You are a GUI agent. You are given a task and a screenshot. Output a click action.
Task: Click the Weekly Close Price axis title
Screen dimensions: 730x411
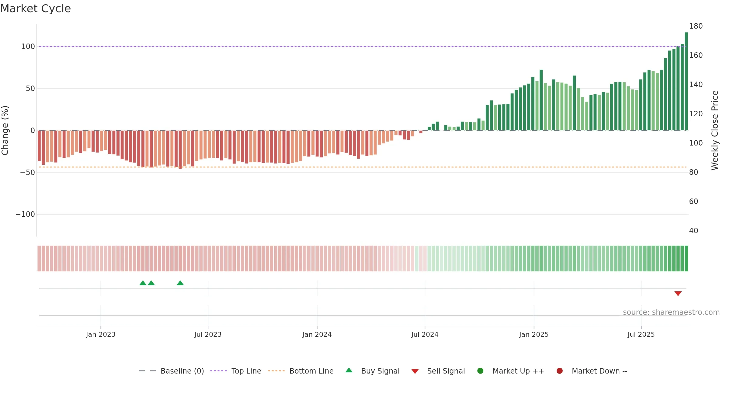715,130
